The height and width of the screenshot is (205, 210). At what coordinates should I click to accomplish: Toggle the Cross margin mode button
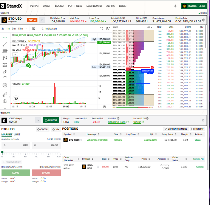[x=43, y=129]
